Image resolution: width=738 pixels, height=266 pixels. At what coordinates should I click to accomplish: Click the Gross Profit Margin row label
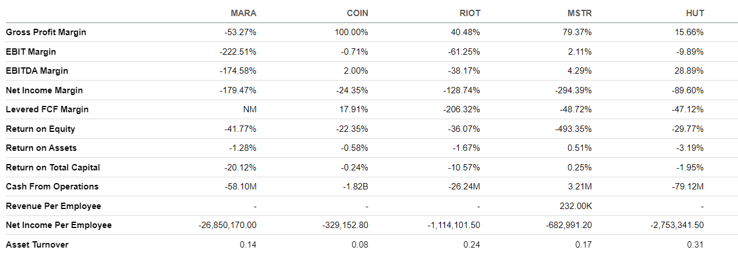click(46, 32)
